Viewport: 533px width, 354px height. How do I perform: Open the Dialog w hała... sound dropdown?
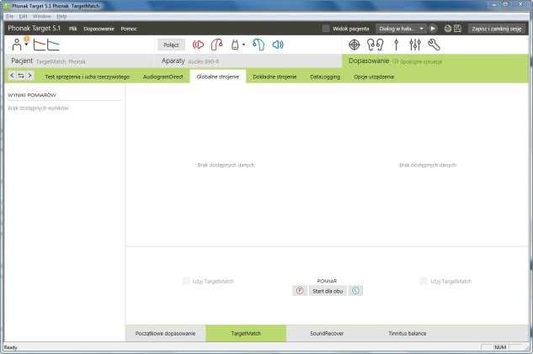401,29
